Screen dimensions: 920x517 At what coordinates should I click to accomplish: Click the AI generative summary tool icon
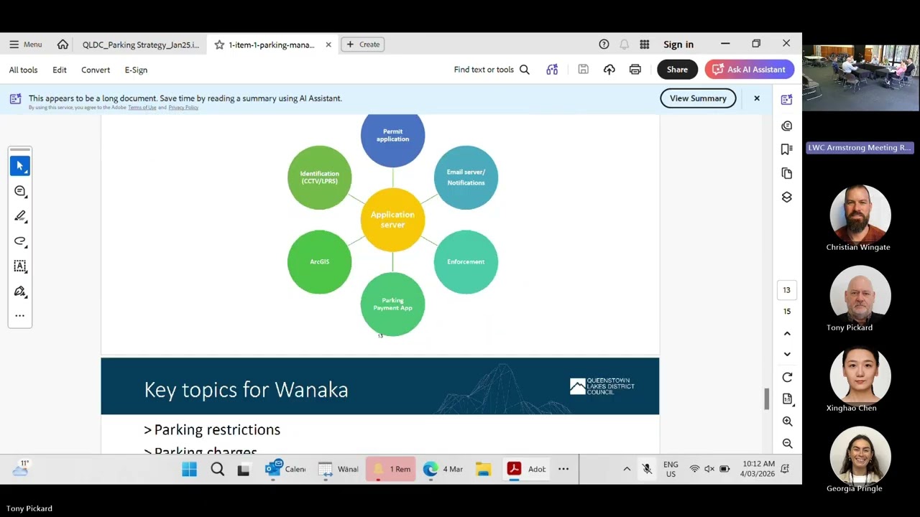(552, 70)
